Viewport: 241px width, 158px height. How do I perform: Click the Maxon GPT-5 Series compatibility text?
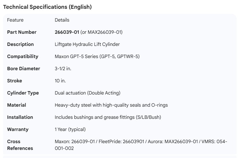97,56
